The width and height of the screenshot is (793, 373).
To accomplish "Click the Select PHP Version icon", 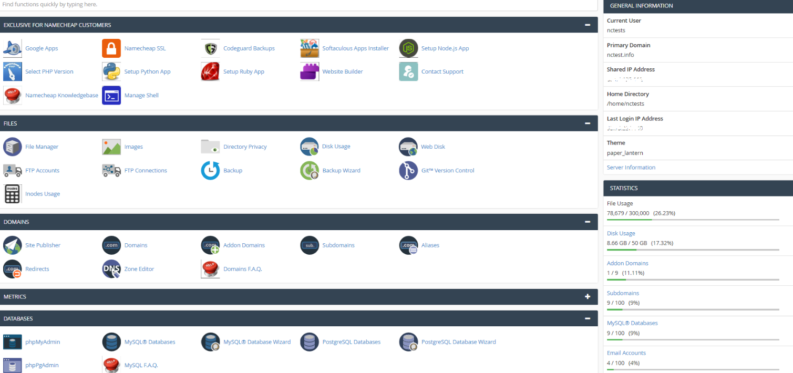I will point(13,71).
